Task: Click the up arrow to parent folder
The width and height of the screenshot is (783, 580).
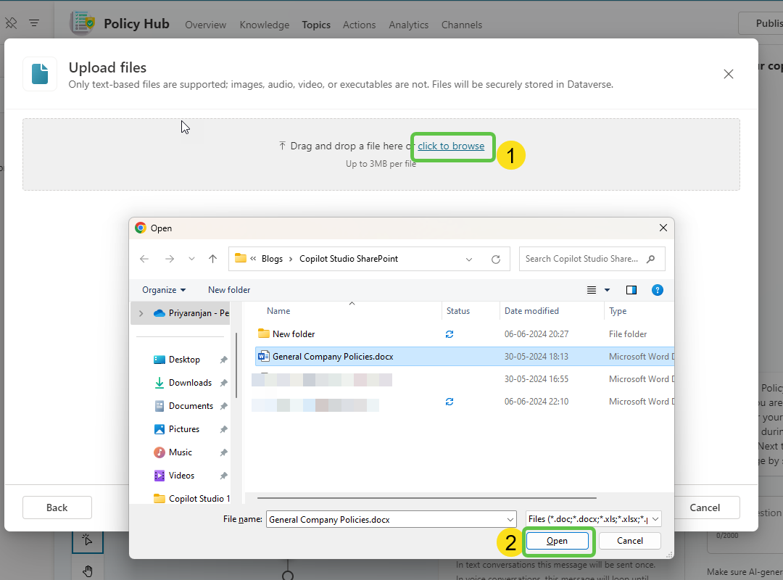Action: click(x=212, y=258)
